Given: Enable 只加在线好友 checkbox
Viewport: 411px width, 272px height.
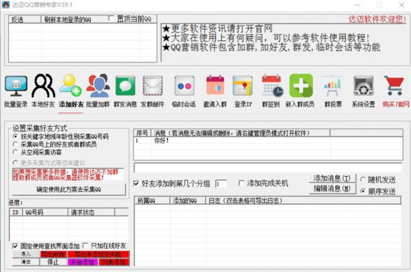Looking at the screenshot, I should point(85,246).
